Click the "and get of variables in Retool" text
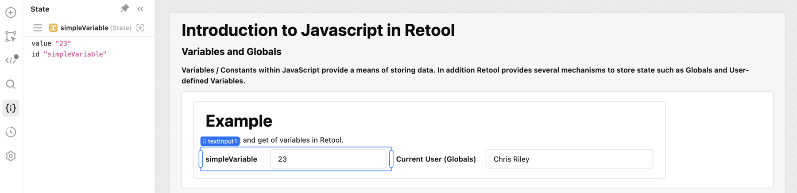Image resolution: width=797 pixels, height=193 pixels. point(293,140)
